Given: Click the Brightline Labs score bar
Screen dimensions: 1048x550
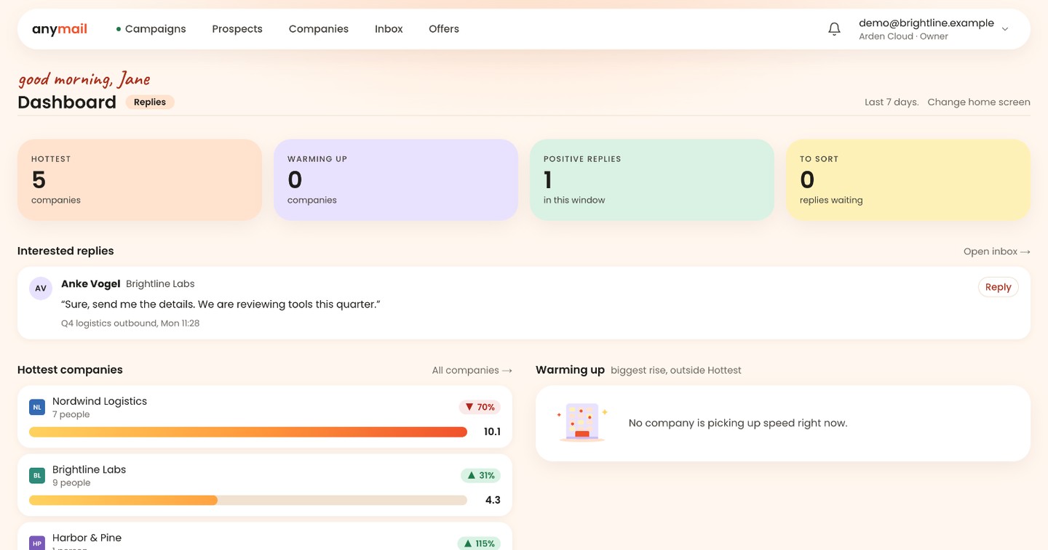Looking at the screenshot, I should [x=248, y=501].
